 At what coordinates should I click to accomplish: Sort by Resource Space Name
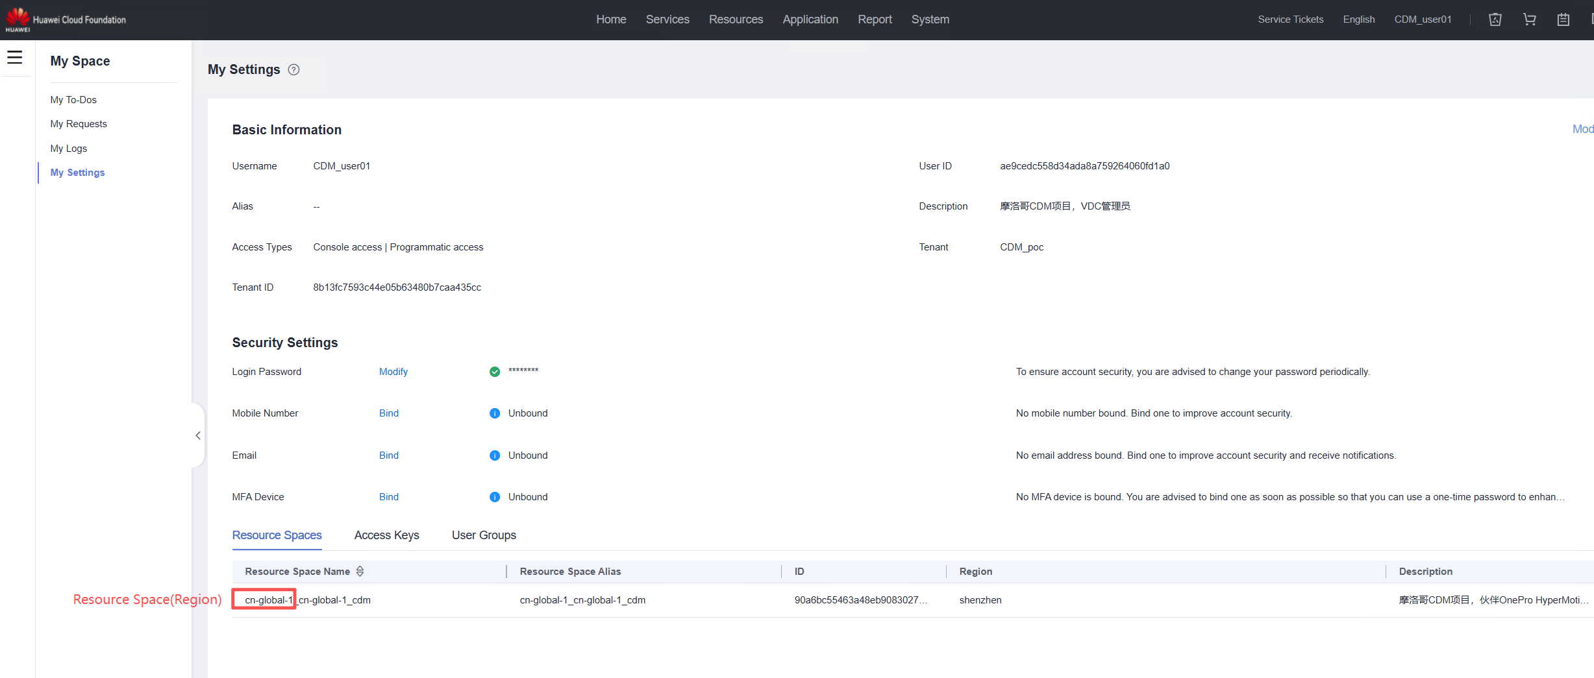point(360,571)
